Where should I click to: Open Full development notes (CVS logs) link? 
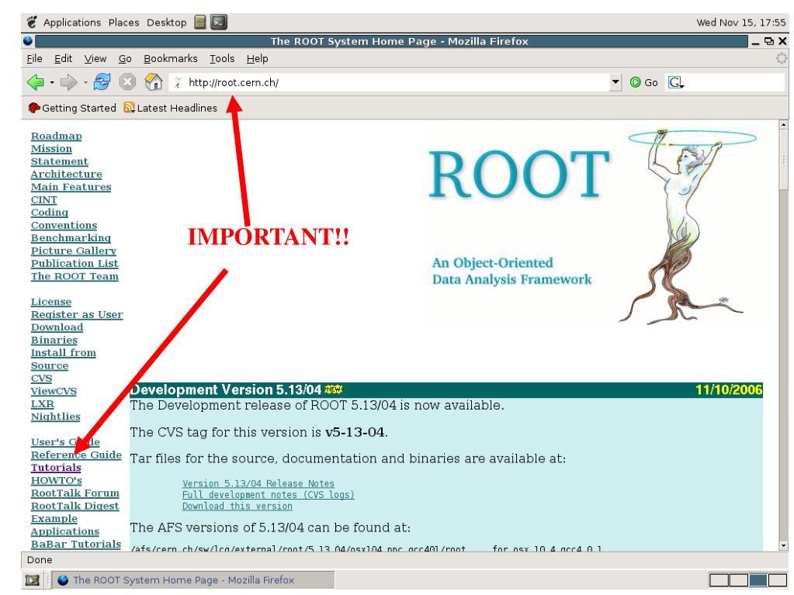click(x=269, y=495)
